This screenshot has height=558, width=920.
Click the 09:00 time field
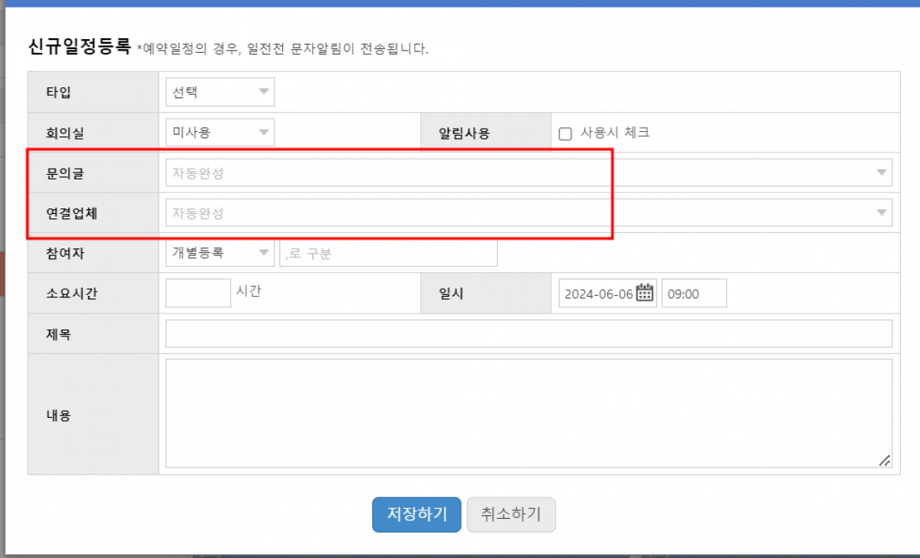[x=693, y=294]
